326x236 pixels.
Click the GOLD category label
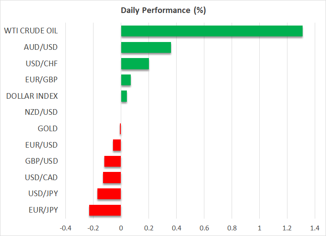pos(48,129)
